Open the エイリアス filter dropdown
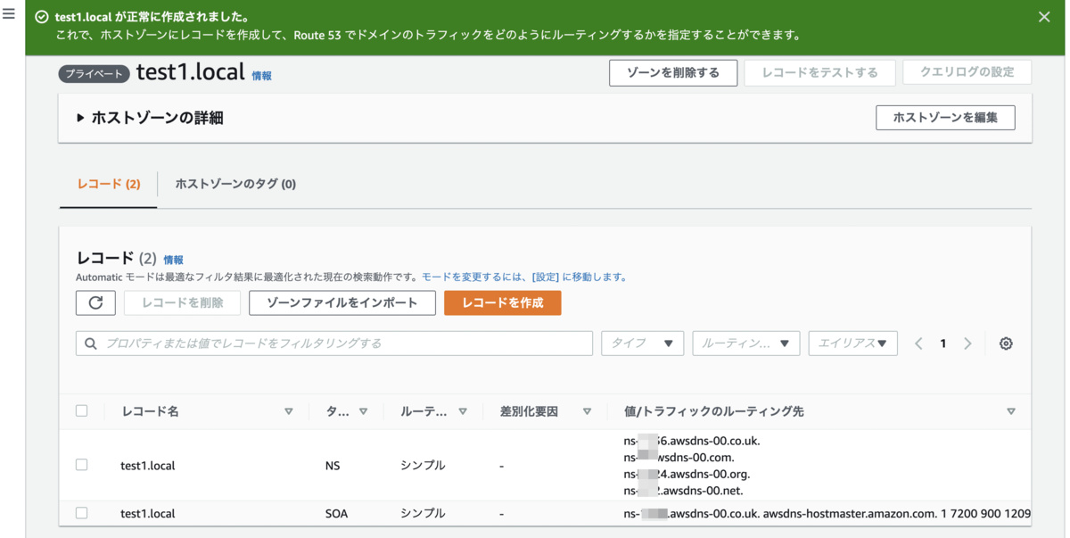The height and width of the screenshot is (538, 1070). (852, 343)
